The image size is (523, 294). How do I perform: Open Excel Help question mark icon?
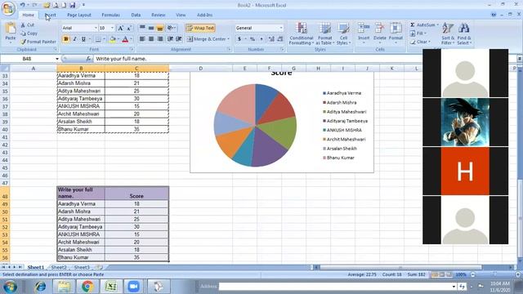point(494,15)
